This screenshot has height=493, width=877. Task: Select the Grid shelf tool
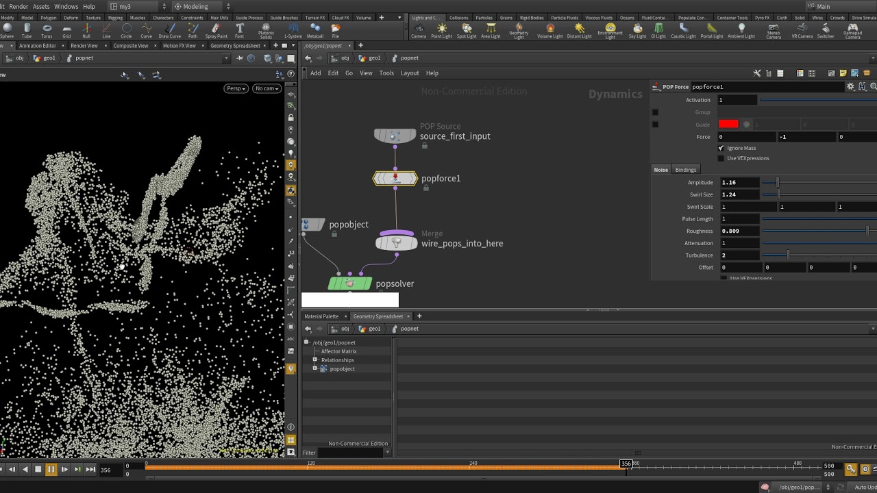click(66, 31)
